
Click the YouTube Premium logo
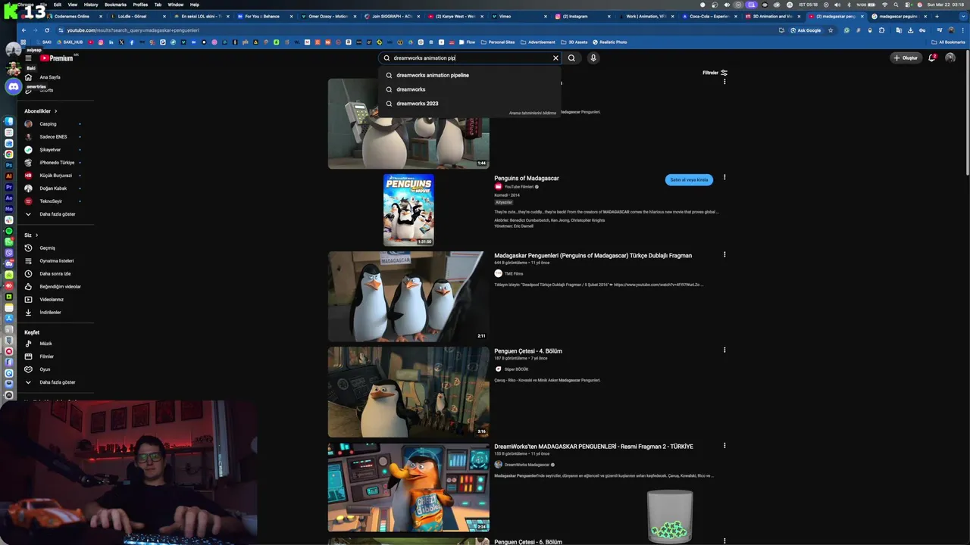click(57, 58)
